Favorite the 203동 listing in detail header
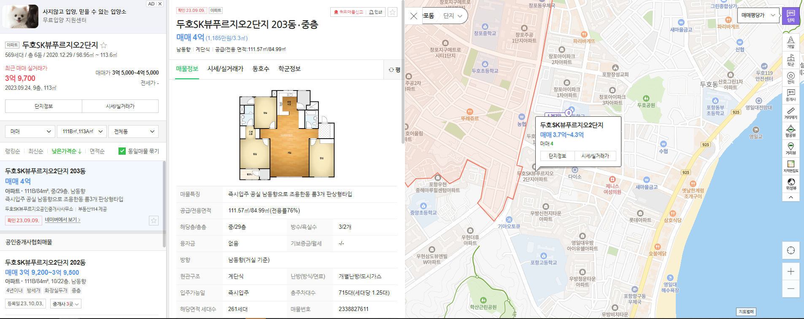This screenshot has height=319, width=804. point(393,12)
